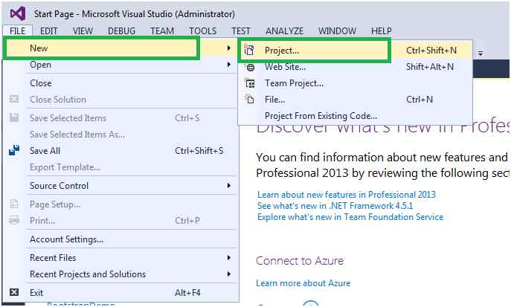Click the Save All disk icon
The image size is (511, 307).
[x=14, y=151]
